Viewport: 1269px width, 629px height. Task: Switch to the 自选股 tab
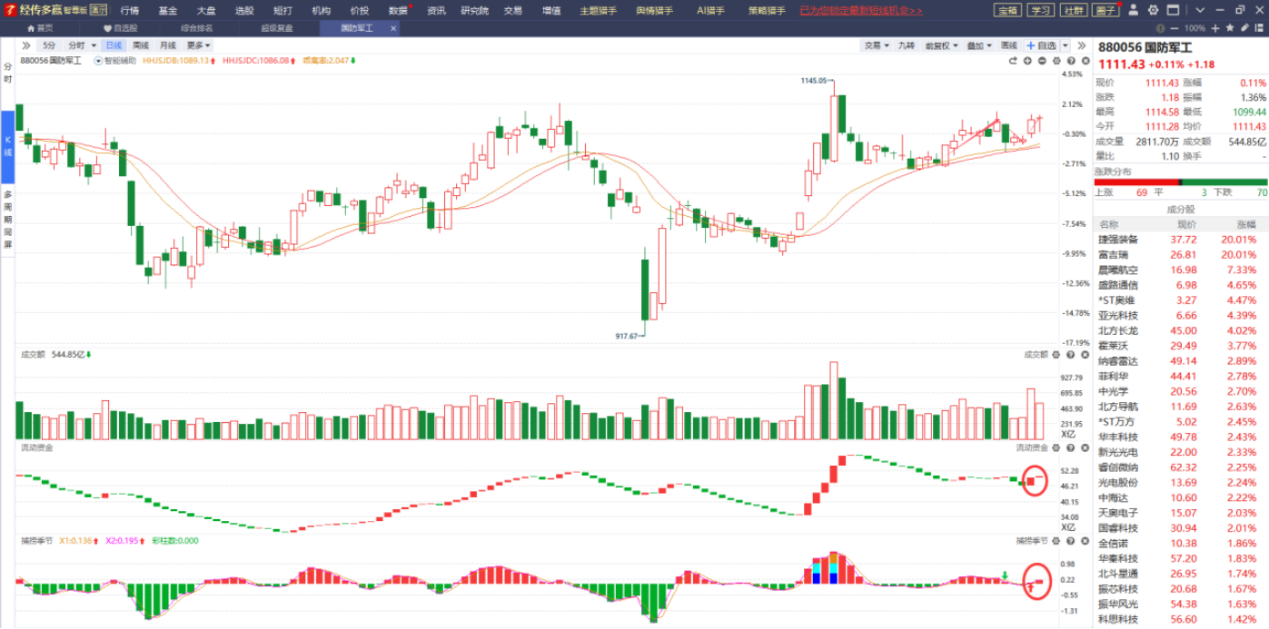point(120,28)
